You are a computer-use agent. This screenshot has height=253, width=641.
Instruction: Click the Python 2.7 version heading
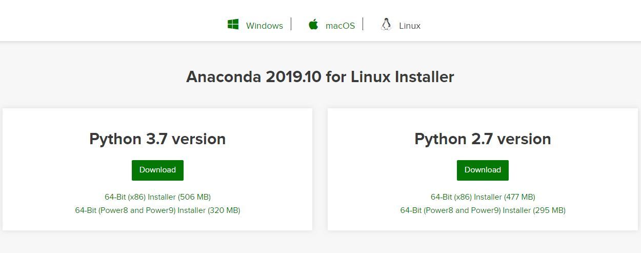pos(483,139)
